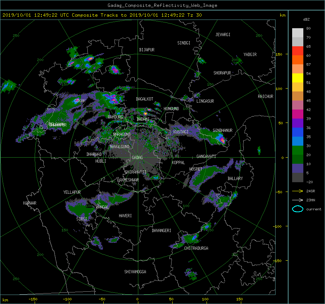Click the GANGAVATI city label
Screen dimensions: 325x304
click(x=206, y=157)
